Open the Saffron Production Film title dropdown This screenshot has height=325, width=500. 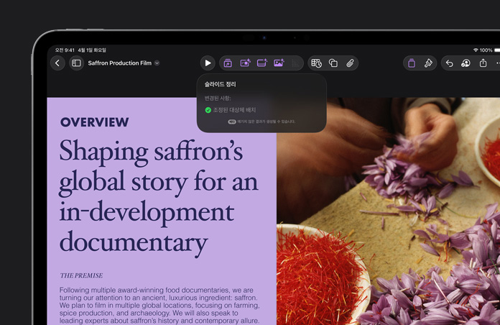(157, 63)
